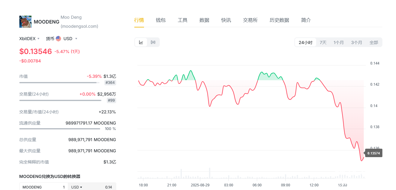The image size is (396, 190).
Task: Show the 全部 chart range
Action: (x=374, y=43)
